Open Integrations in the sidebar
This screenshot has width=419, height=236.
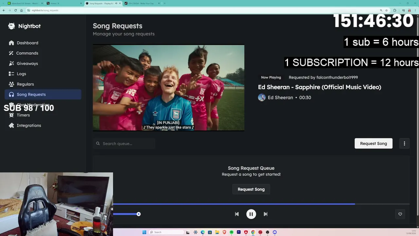(x=43, y=126)
